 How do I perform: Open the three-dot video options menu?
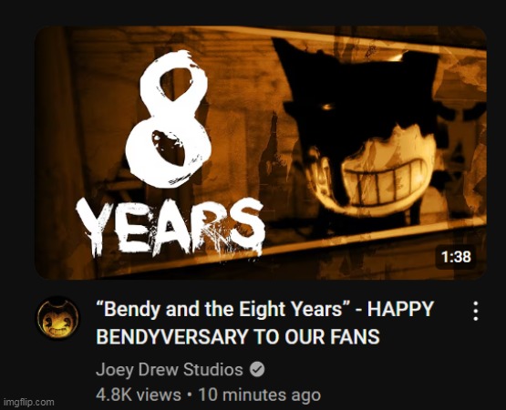475,311
